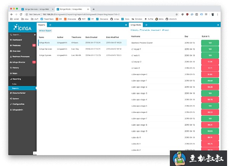Open the NET GitHub bookmark

(x=82, y=19)
